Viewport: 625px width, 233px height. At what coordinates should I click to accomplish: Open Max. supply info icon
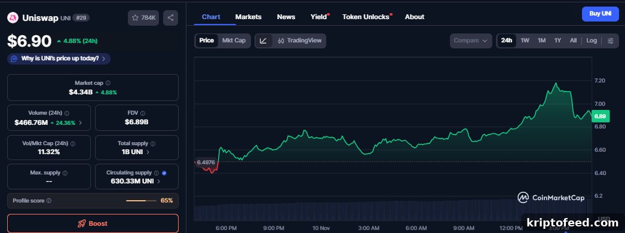click(65, 173)
